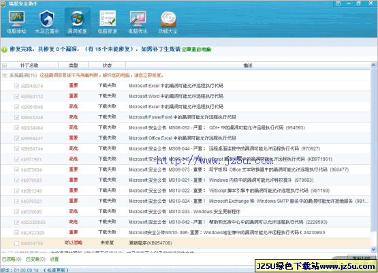Toggle checkbox for KB958437
The height and width of the screenshot is (273, 378).
16,138
